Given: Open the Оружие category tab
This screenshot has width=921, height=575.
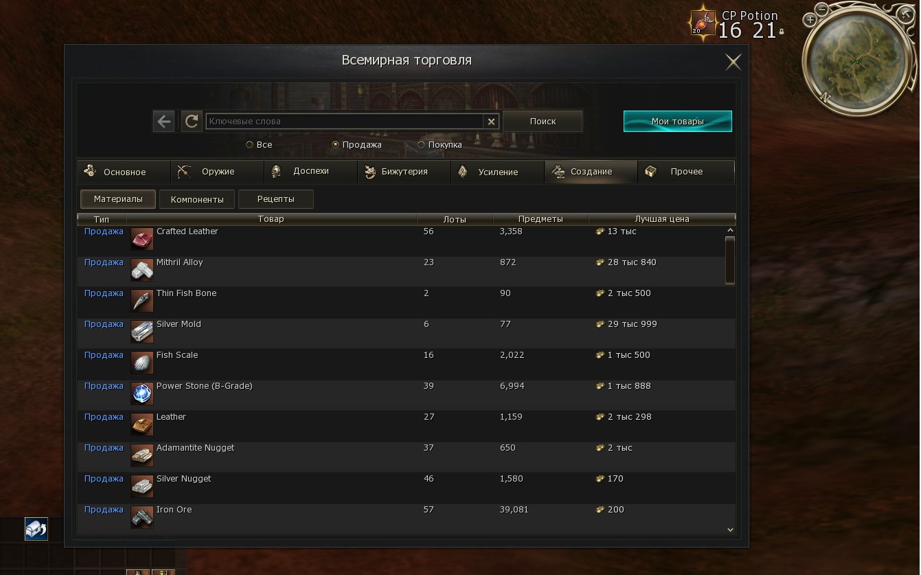Looking at the screenshot, I should [x=218, y=172].
